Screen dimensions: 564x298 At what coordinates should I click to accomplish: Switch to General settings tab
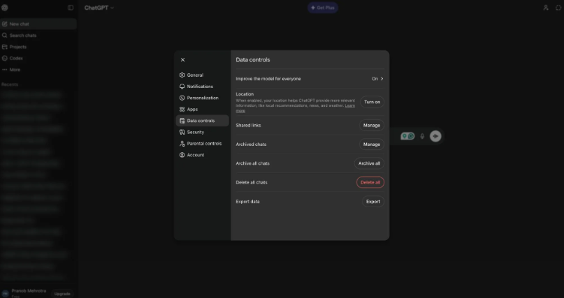pos(195,75)
